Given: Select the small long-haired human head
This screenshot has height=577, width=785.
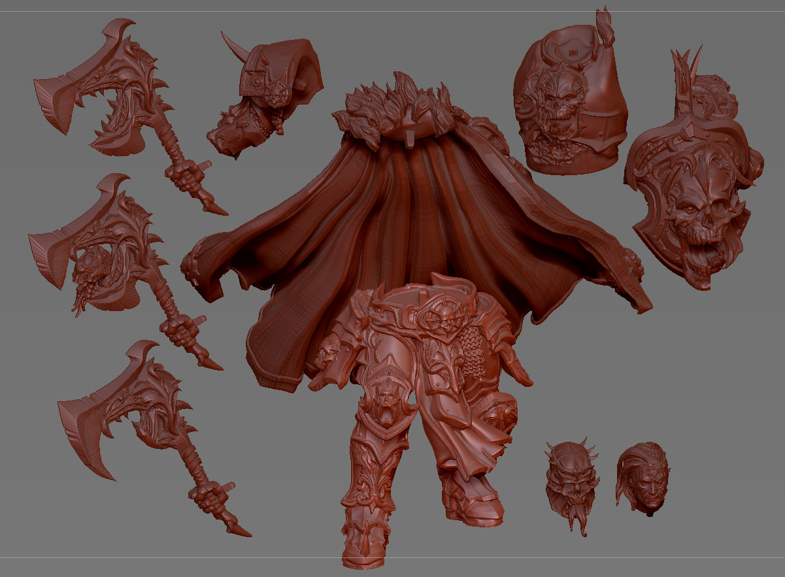Looking at the screenshot, I should click(x=641, y=477).
